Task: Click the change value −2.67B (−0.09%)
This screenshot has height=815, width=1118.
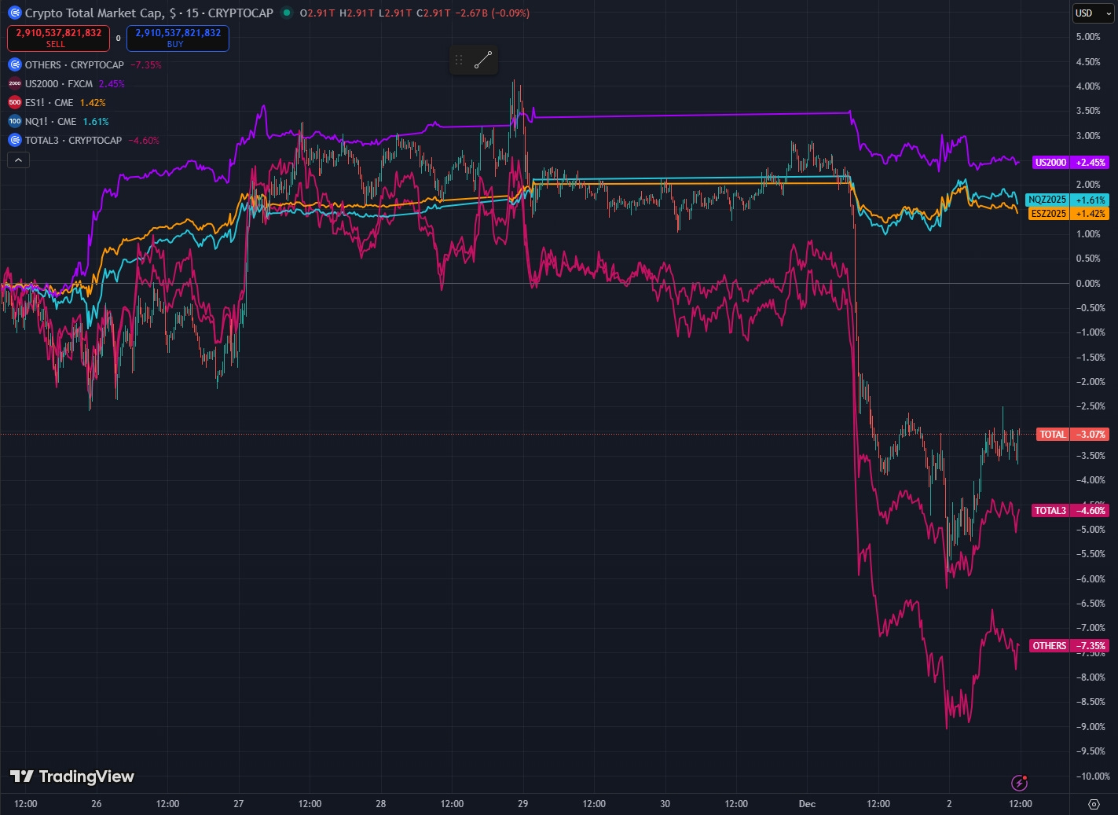Action: pyautogui.click(x=493, y=13)
